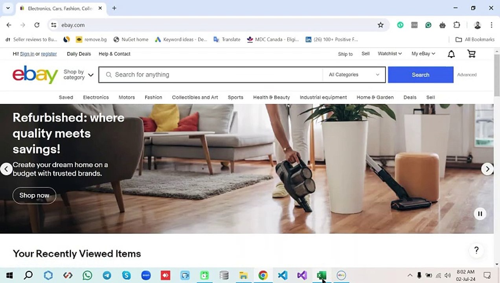Open Zoom from the taskbar
This screenshot has height=283, width=500.
tap(146, 275)
